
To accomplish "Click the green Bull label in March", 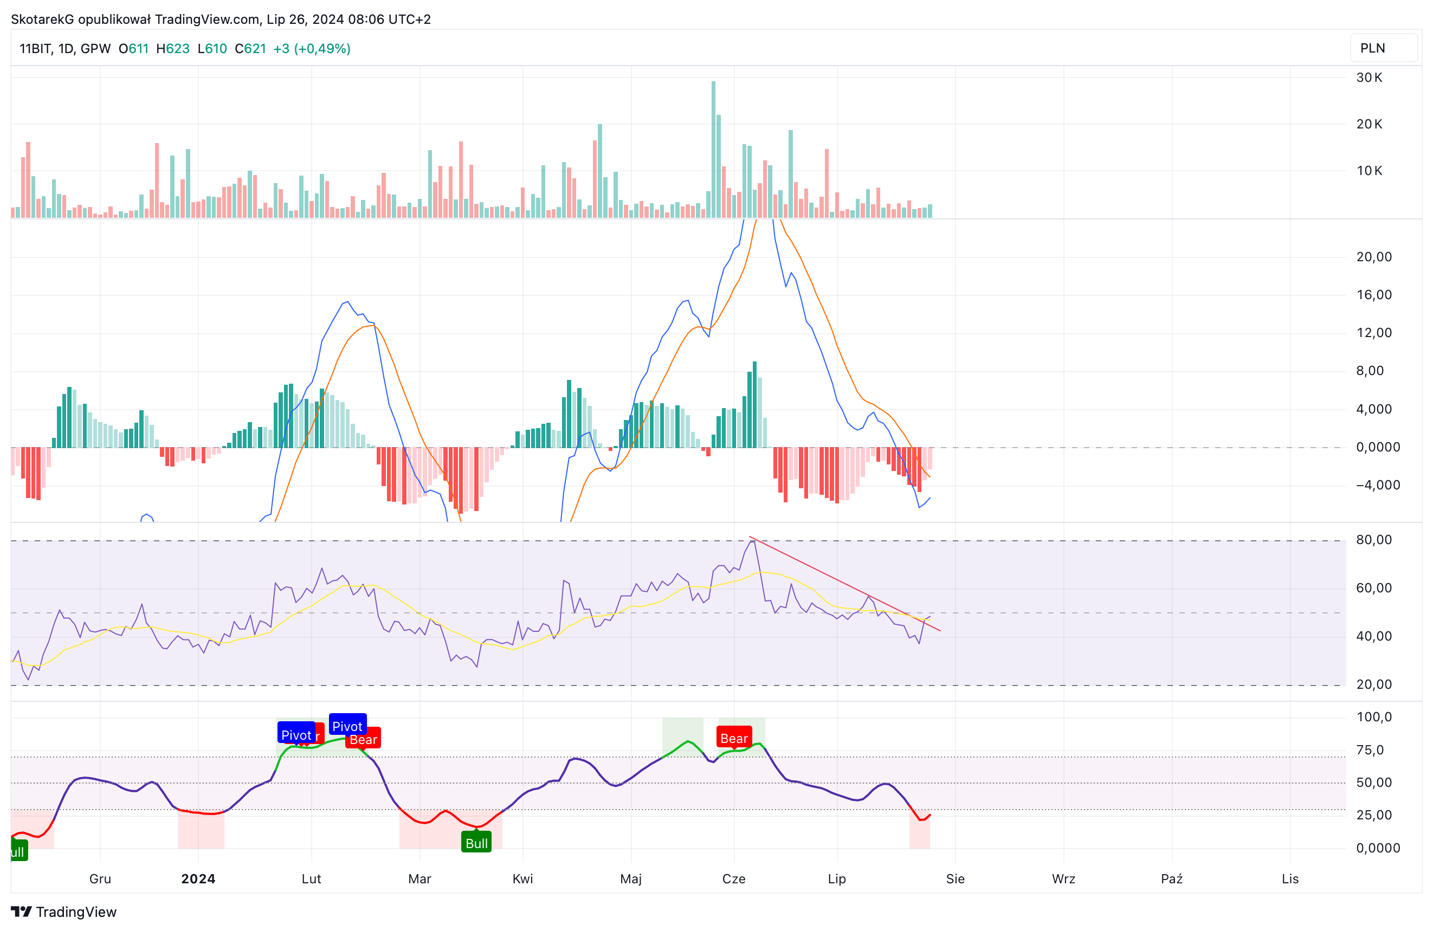I will pyautogui.click(x=476, y=843).
